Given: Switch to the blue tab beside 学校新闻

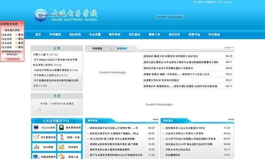Looking at the screenshot, I should 122,48.
